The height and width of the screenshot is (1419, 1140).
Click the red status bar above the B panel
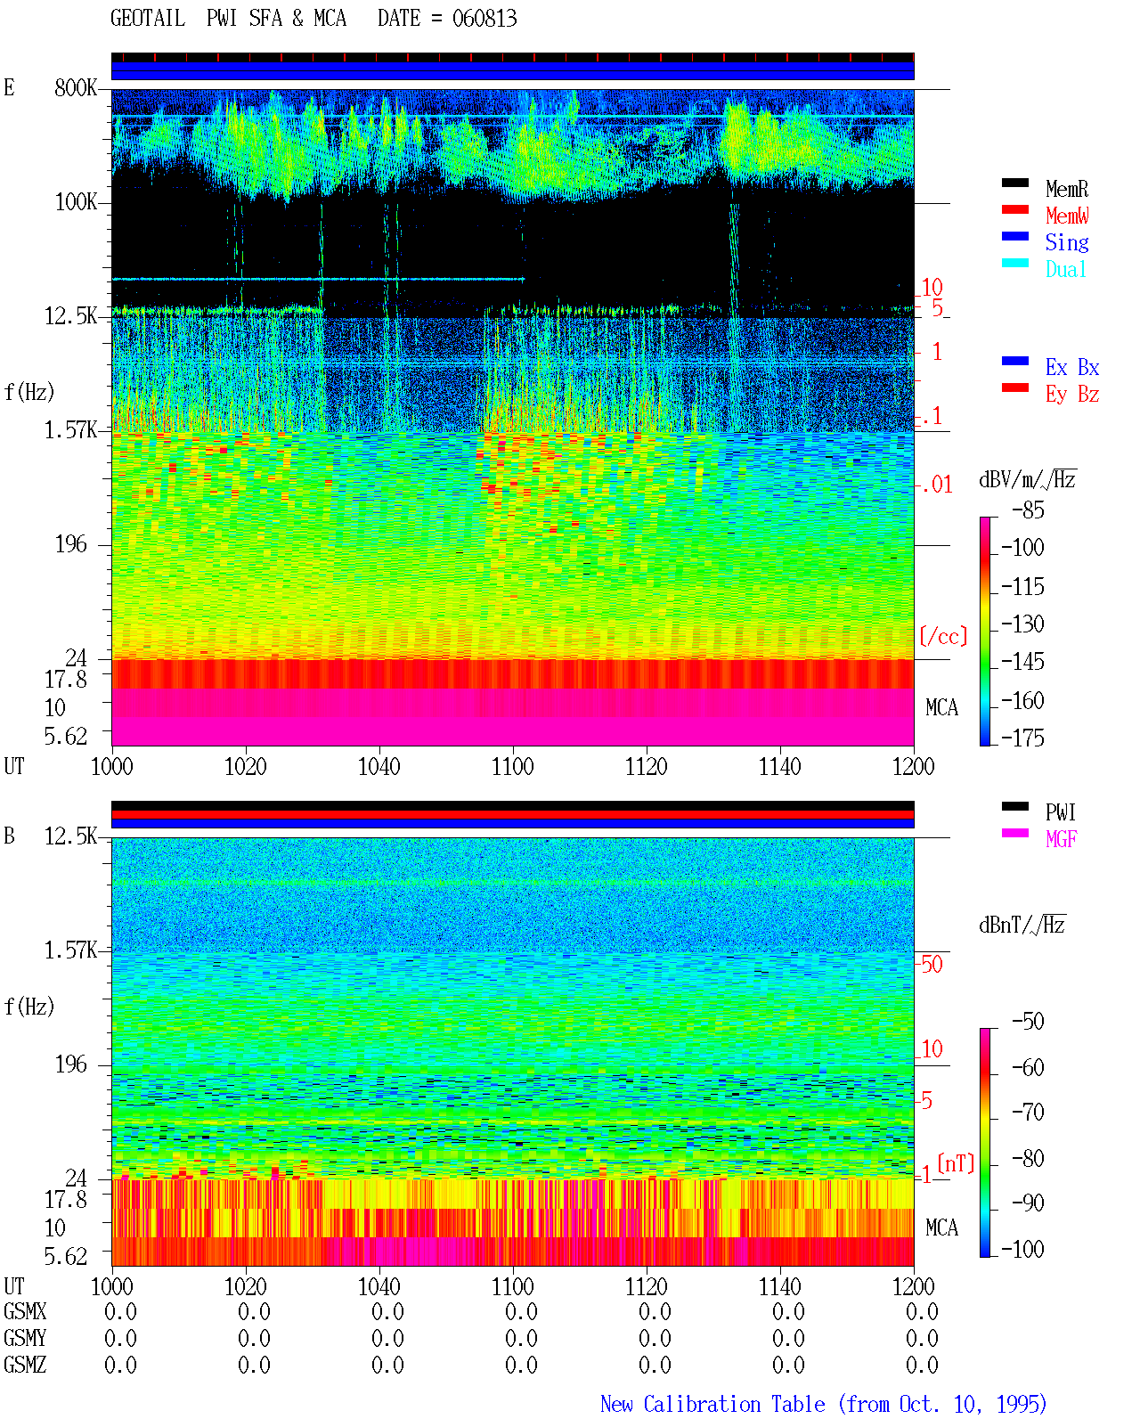pos(513,814)
